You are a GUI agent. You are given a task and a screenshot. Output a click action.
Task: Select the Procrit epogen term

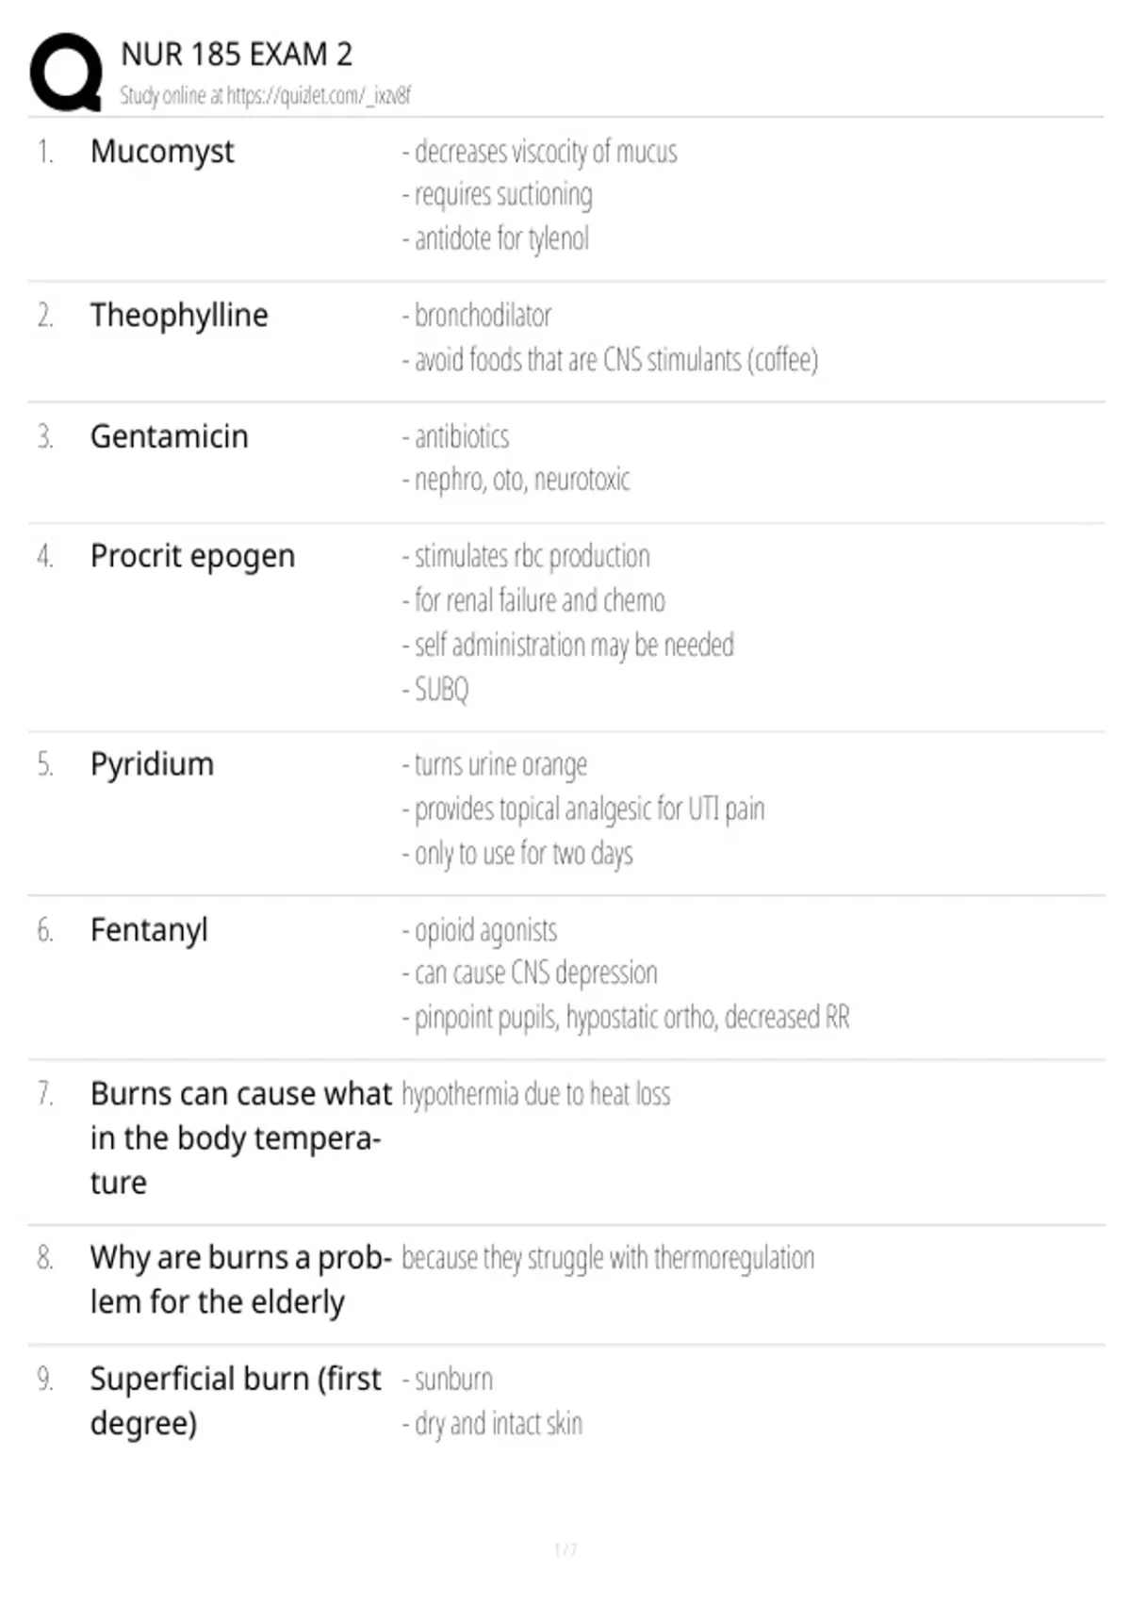click(193, 557)
